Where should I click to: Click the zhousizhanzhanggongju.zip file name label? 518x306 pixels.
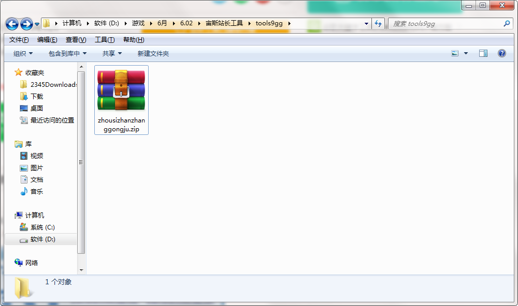(121, 125)
